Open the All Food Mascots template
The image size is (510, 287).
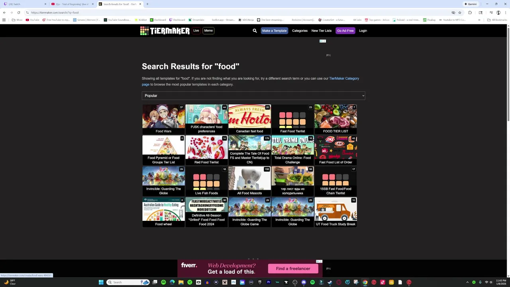pos(249,181)
